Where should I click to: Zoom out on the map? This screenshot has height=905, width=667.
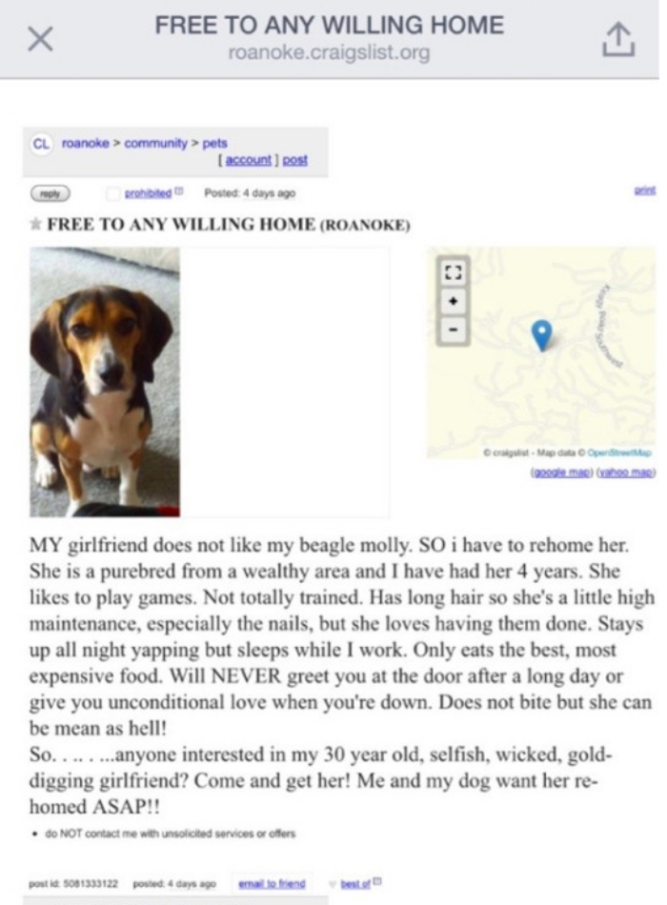[454, 330]
